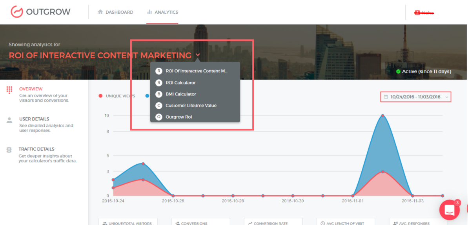Click the Dashboard home icon

tap(100, 12)
